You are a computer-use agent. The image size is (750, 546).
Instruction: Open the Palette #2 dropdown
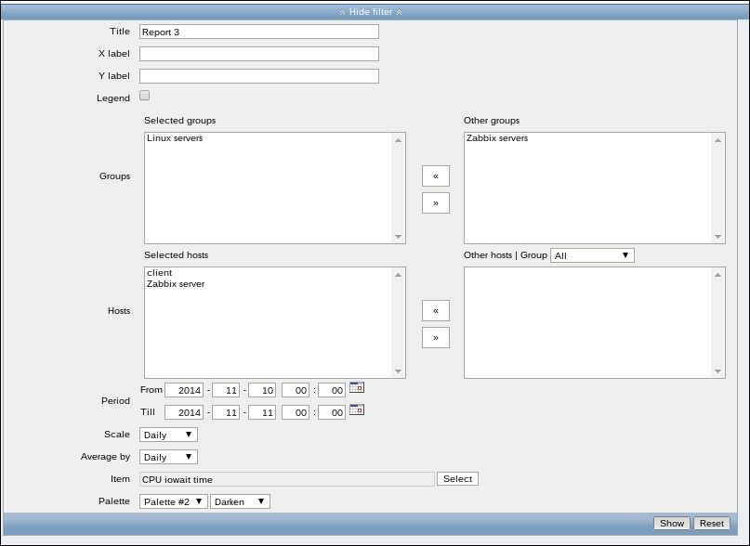(174, 501)
